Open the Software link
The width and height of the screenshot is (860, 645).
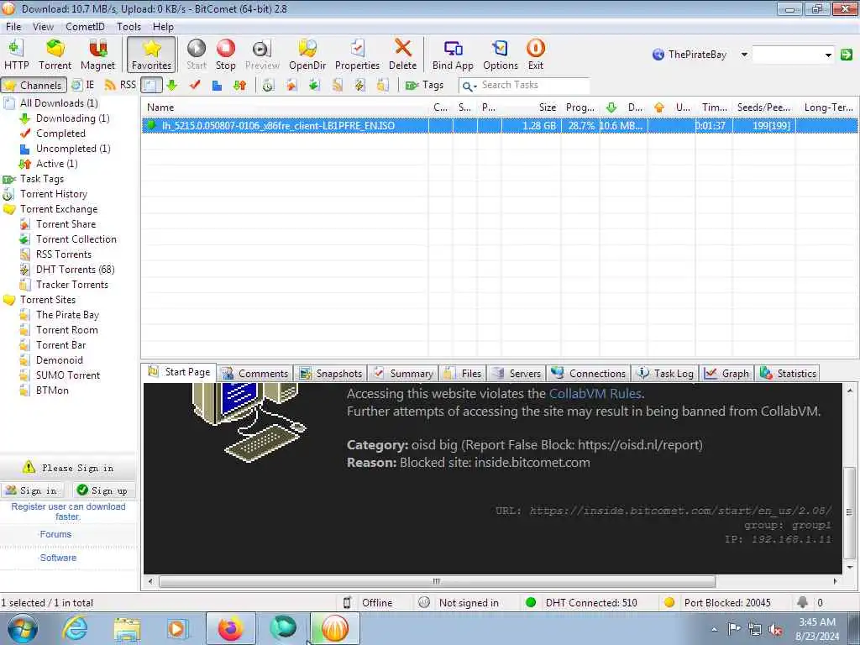pyautogui.click(x=58, y=558)
